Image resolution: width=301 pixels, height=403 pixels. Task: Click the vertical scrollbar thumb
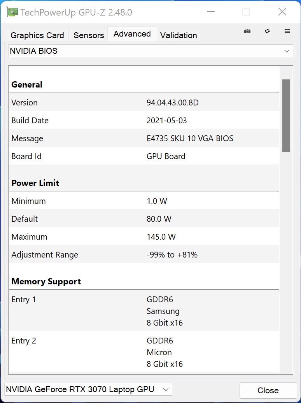pyautogui.click(x=286, y=115)
